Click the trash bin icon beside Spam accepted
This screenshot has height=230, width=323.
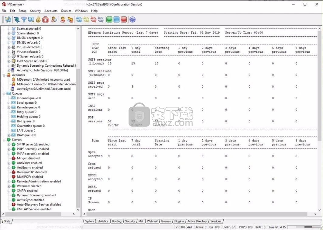14,28
